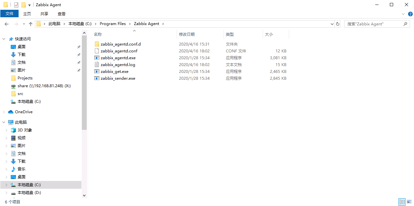Collapse the 此电脑 tree node
414x206 pixels.
pyautogui.click(x=4, y=122)
